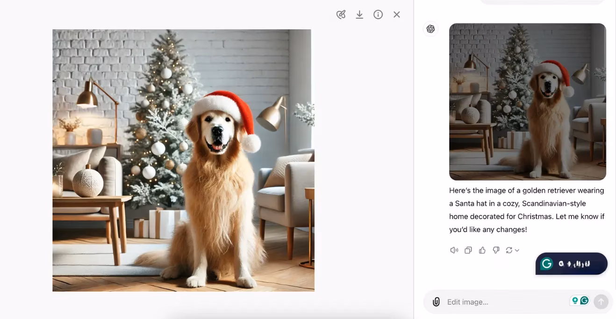The height and width of the screenshot is (319, 616).
Task: Give the response a thumbs up
Action: click(482, 250)
